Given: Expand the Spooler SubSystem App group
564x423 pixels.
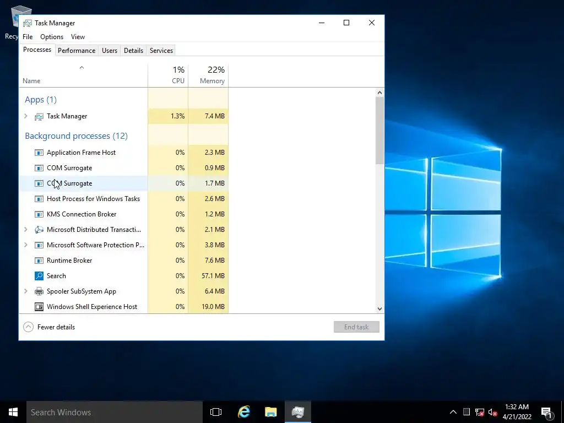Looking at the screenshot, I should pyautogui.click(x=25, y=291).
